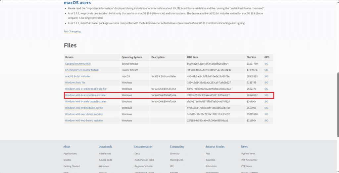
Task: Open Python News in the footer
Action: tap(248, 154)
